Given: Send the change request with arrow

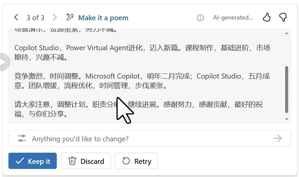Looking at the screenshot, I should [277, 138].
